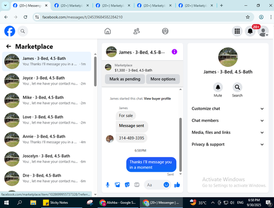Open the Joscelyn 3-Bed, 4.5-Bath conversation
Viewport: 274px width, 208px height.
click(47, 159)
